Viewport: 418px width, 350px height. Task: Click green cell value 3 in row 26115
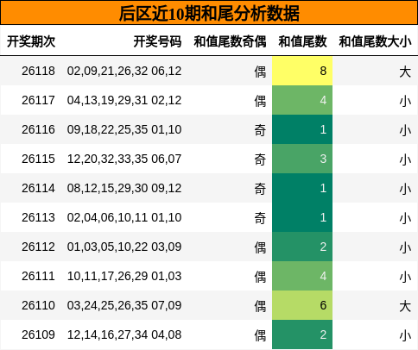(302, 159)
